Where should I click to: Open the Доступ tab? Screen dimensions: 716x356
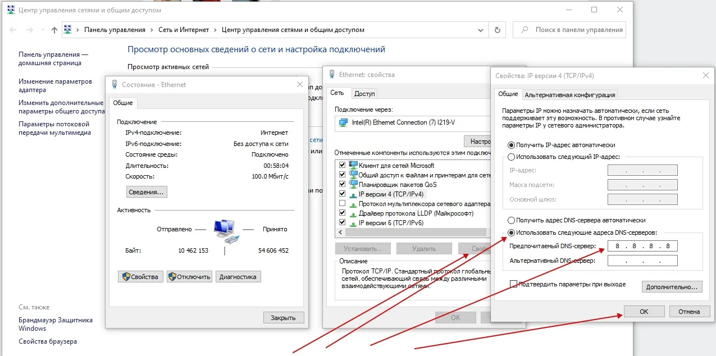pos(364,94)
